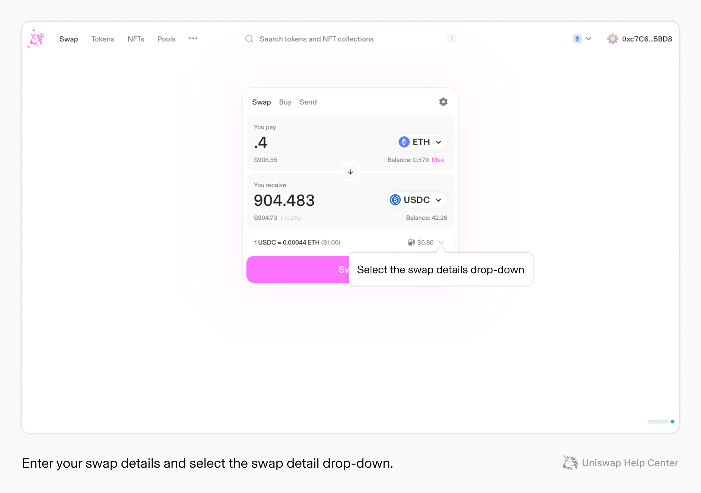
Task: Click the USDC token logo icon
Action: (x=395, y=200)
